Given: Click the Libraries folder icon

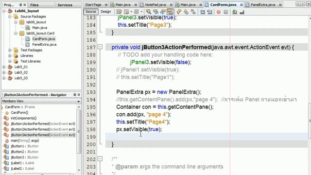Looking at the screenshot, I should pyautogui.click(x=16, y=55).
